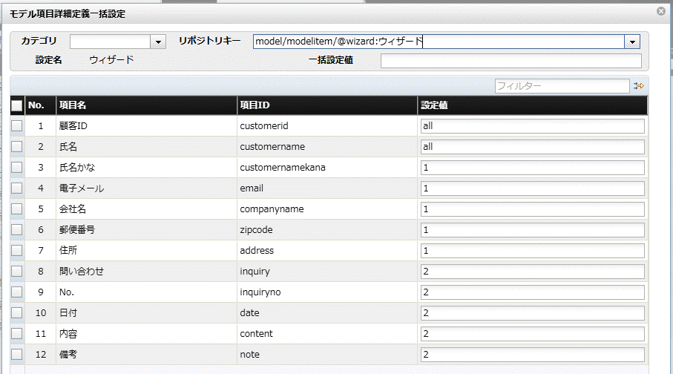Screen dimensions: 673x374
Task: Click the setting value for inquiryno
Action: point(533,292)
